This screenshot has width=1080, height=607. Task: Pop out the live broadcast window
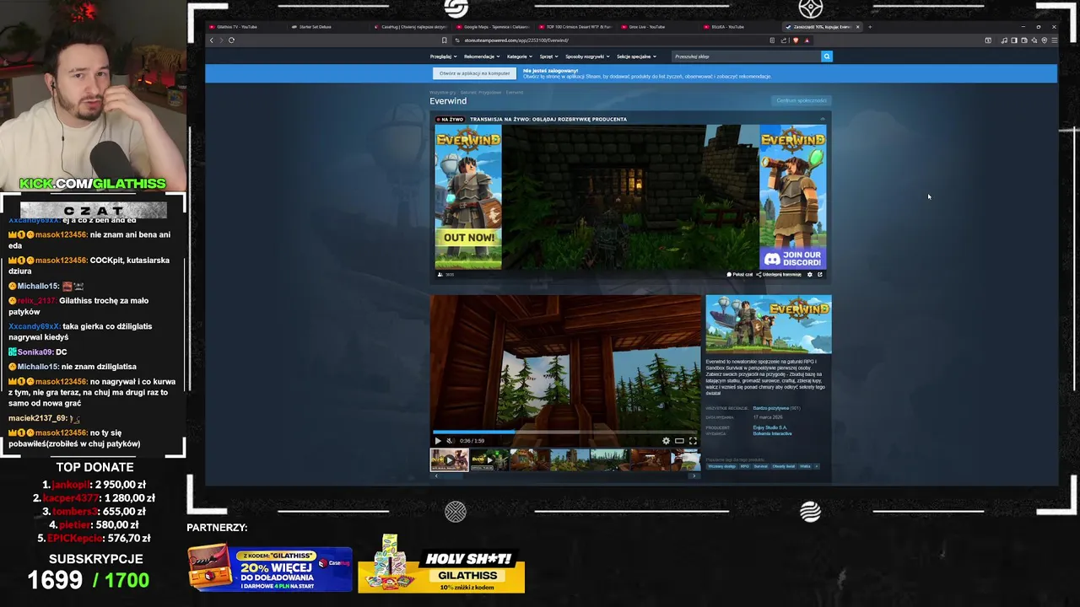[819, 274]
